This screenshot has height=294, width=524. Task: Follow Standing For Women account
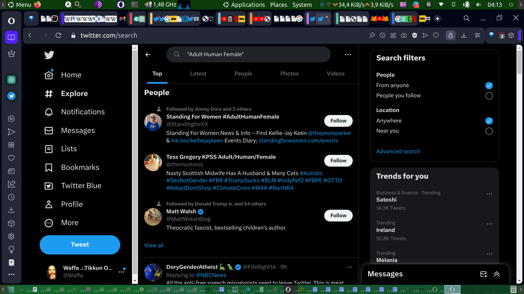(338, 121)
